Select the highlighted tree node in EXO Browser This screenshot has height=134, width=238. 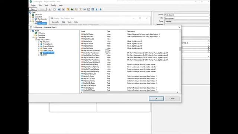tap(49, 53)
